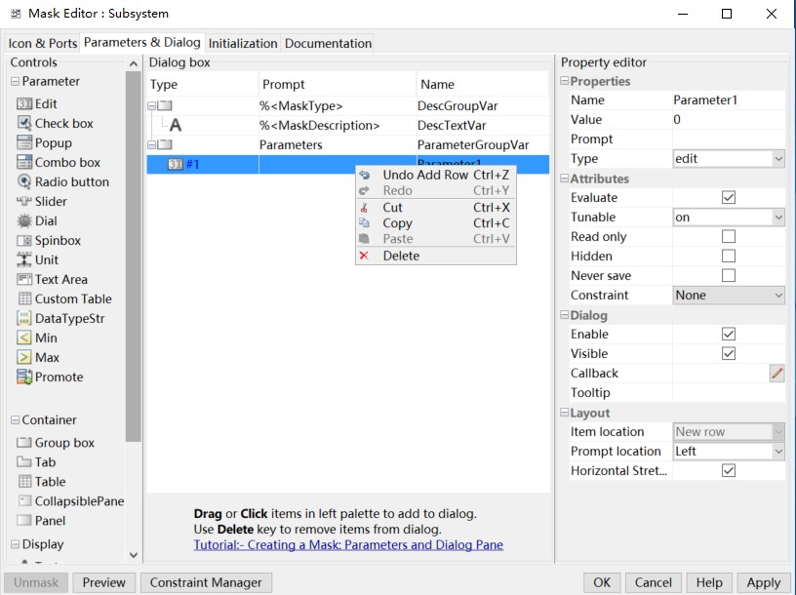Open the Type dropdown showing edit

coord(729,159)
